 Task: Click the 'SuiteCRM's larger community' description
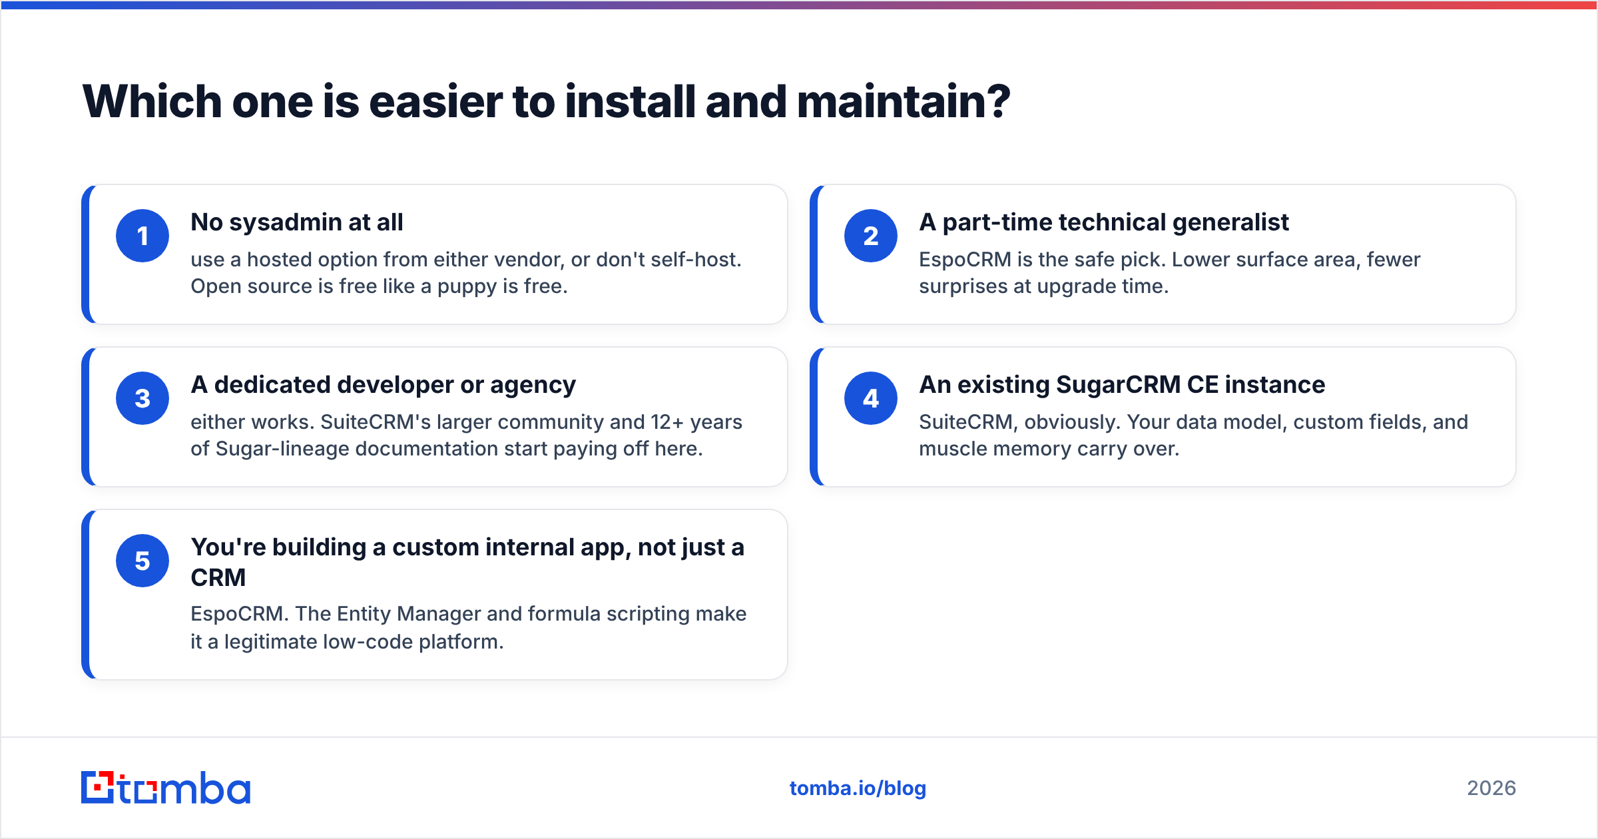pos(466,435)
